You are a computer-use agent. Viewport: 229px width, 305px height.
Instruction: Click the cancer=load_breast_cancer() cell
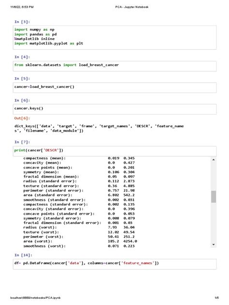click(114, 88)
